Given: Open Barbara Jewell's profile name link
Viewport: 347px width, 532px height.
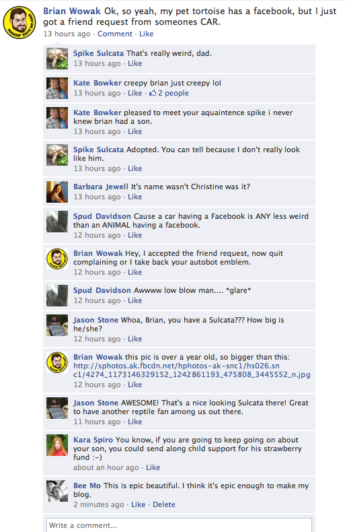Looking at the screenshot, I should 101,187.
